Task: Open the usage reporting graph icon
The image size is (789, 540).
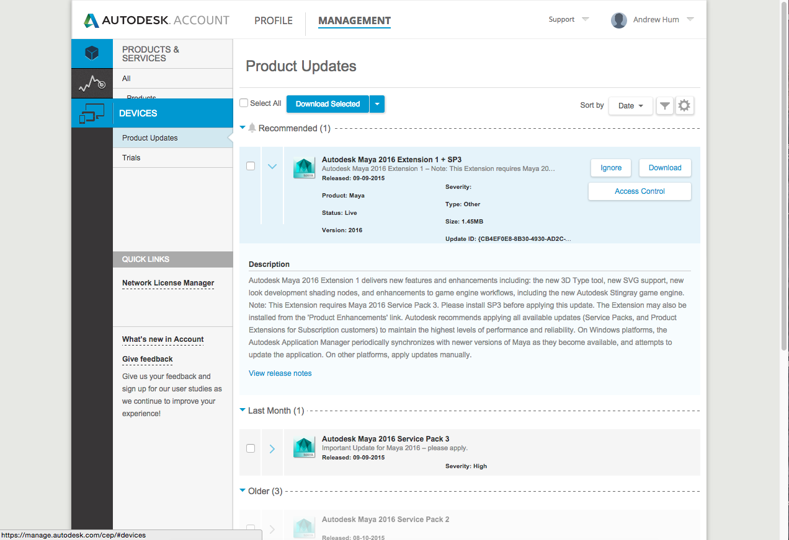Action: click(x=92, y=83)
